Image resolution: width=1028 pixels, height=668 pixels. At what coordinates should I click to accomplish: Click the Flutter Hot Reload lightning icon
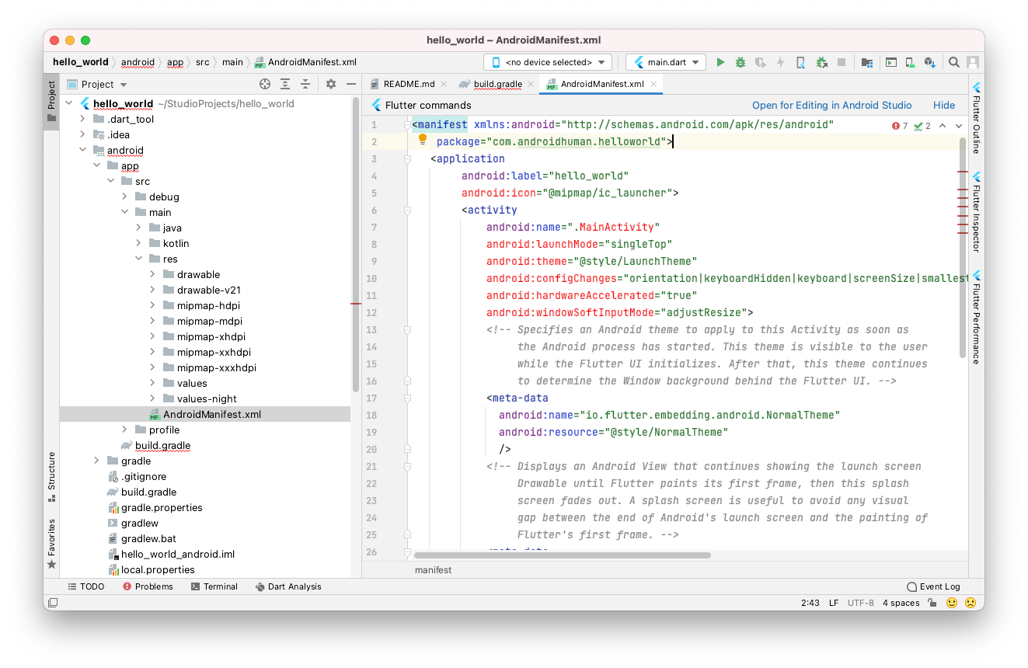pyautogui.click(x=781, y=62)
